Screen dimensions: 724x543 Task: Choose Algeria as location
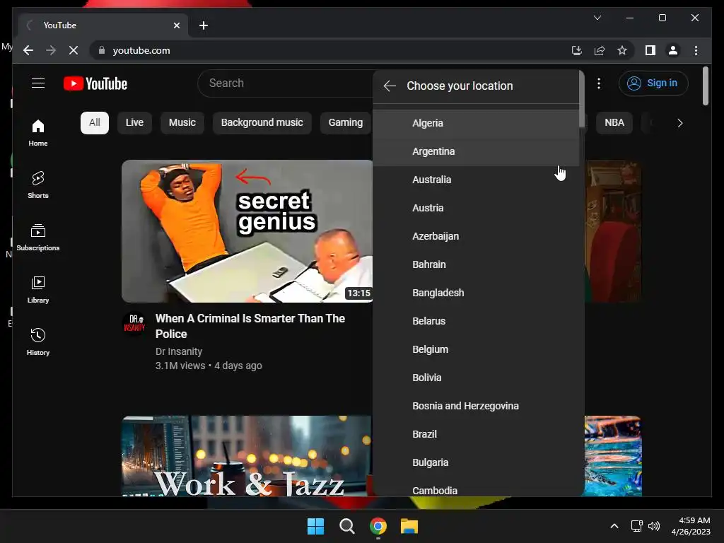[476, 123]
